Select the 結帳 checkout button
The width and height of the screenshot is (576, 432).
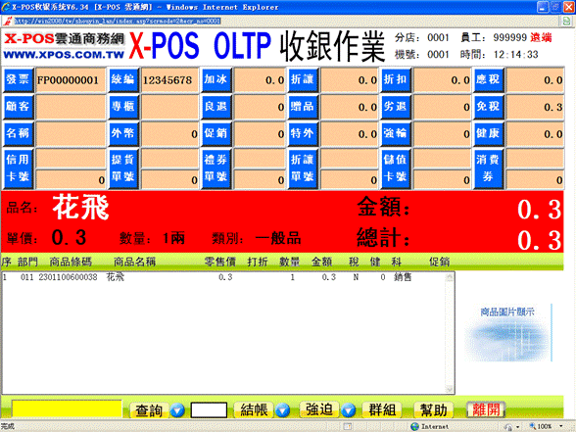pos(254,409)
